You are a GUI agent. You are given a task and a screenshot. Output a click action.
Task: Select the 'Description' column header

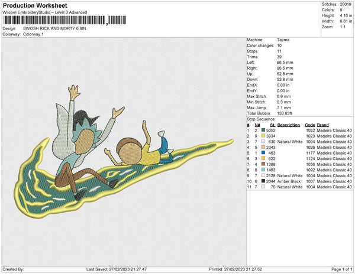[x=289, y=125]
